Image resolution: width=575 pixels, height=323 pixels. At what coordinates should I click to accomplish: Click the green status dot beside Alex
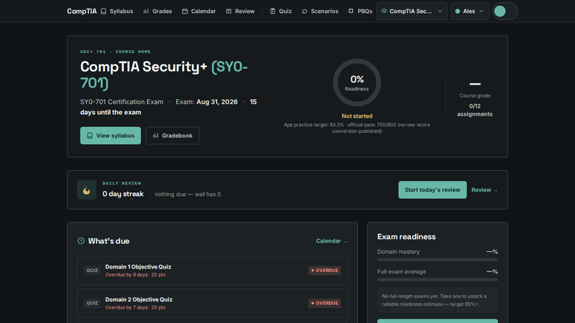(458, 11)
